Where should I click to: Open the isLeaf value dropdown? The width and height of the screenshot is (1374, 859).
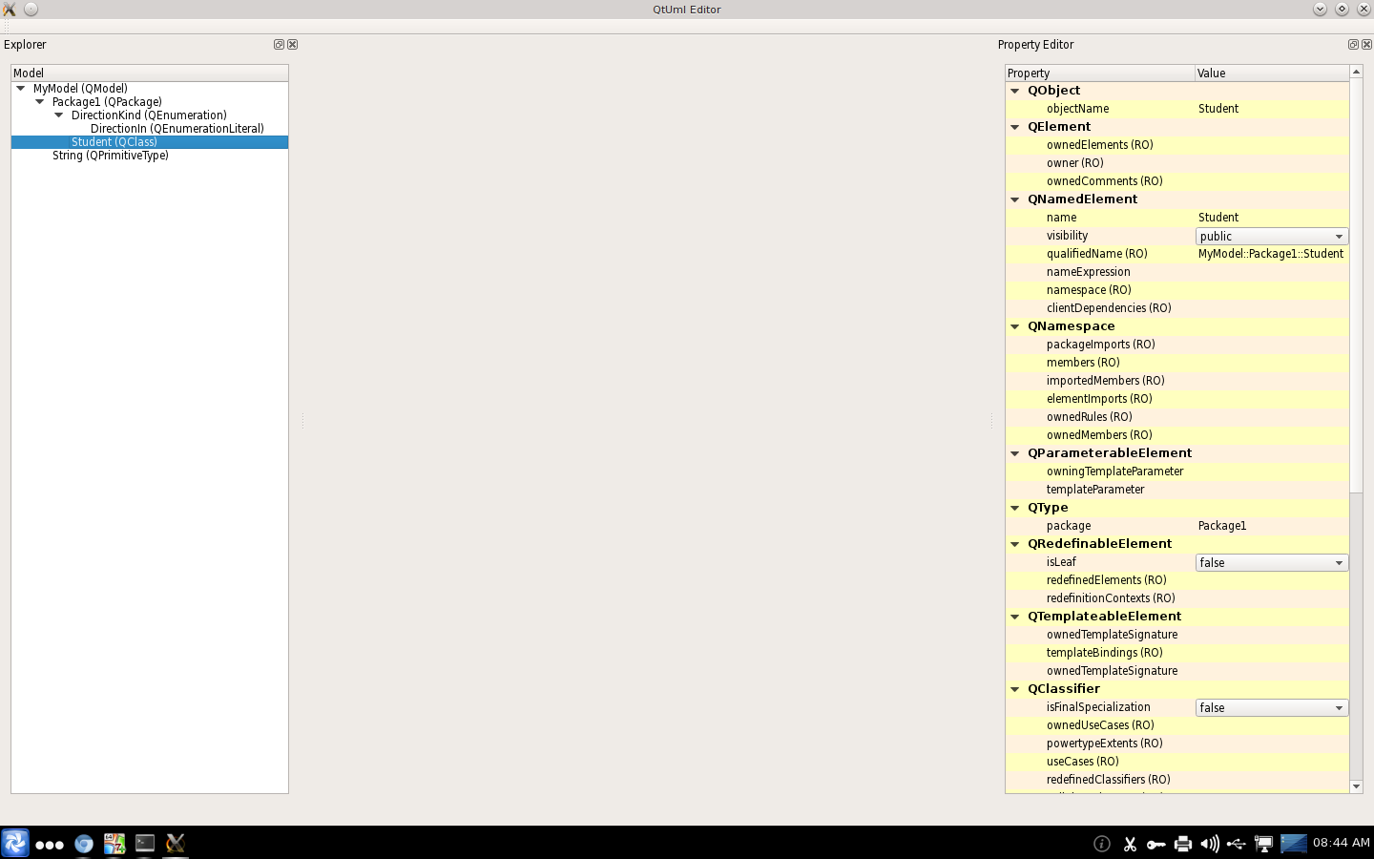(x=1271, y=563)
